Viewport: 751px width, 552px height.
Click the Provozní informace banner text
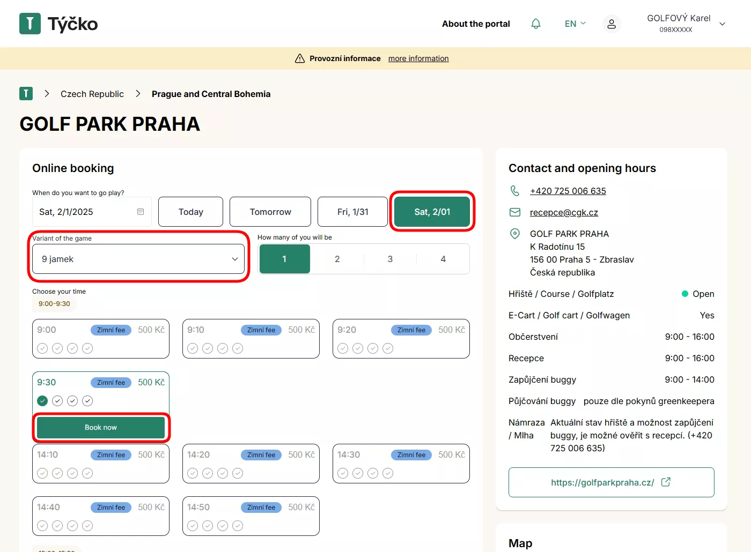[345, 58]
